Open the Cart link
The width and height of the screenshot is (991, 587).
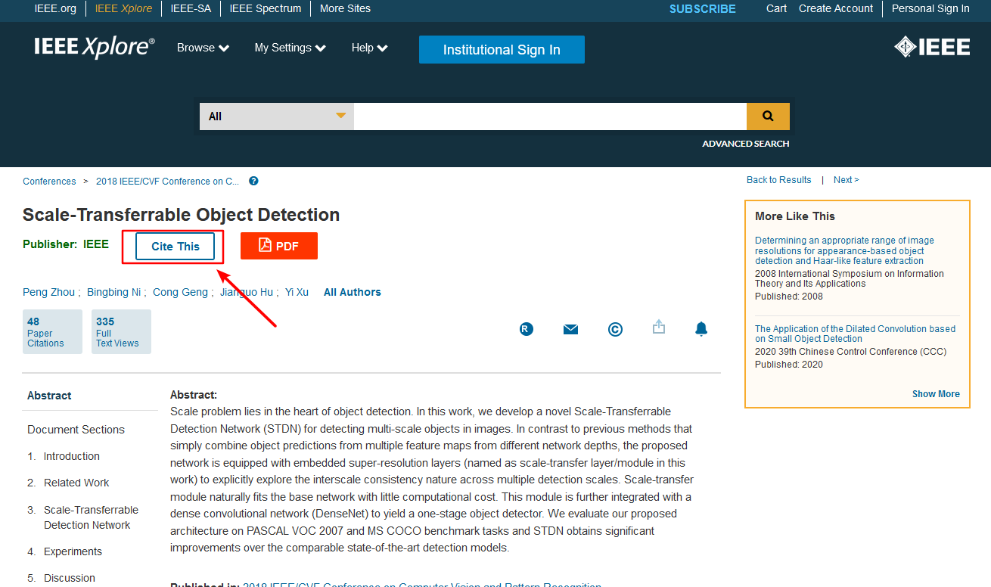[776, 8]
